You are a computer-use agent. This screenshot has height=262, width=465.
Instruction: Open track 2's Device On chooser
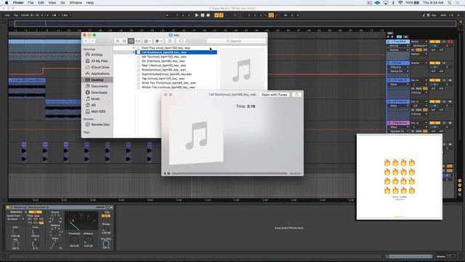coord(398,71)
